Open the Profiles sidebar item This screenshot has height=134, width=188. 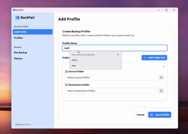click(33, 38)
